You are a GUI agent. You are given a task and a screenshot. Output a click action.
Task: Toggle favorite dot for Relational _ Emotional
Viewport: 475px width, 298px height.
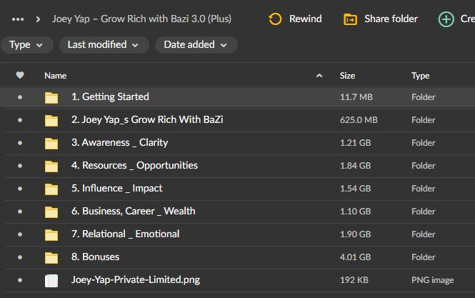(x=20, y=234)
